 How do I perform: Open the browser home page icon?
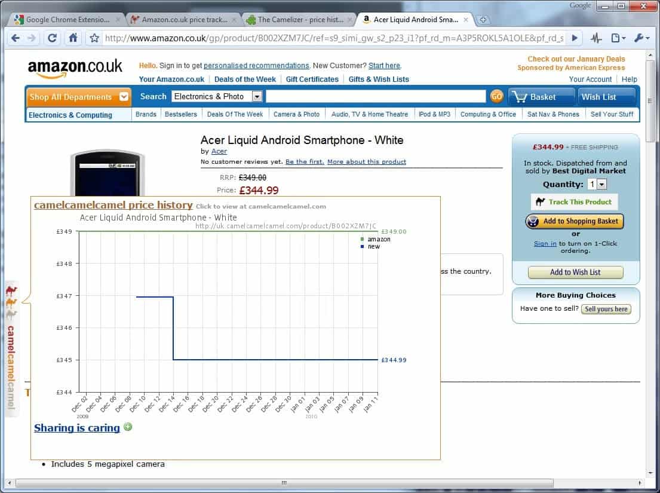73,38
